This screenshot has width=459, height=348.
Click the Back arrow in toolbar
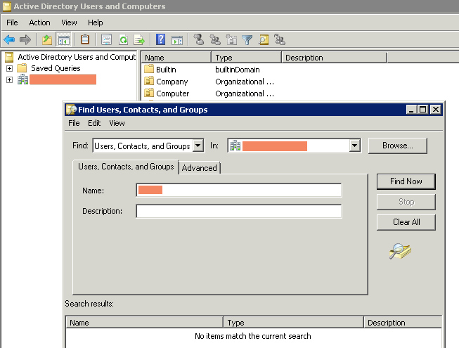(x=10, y=39)
